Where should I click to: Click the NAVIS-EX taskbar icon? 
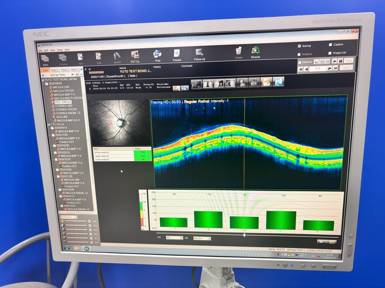[87, 249]
